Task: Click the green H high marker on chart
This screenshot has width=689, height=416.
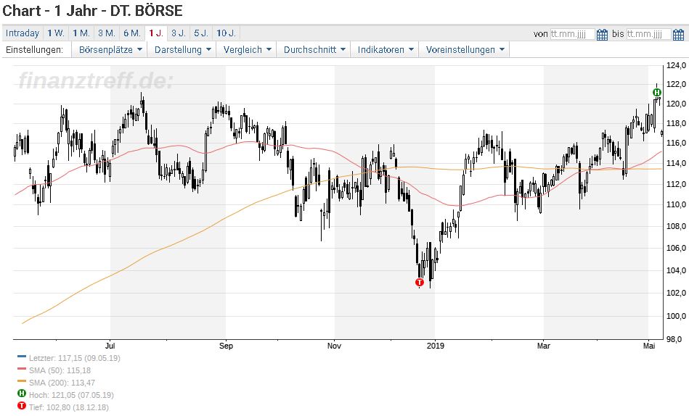Action: pyautogui.click(x=656, y=92)
